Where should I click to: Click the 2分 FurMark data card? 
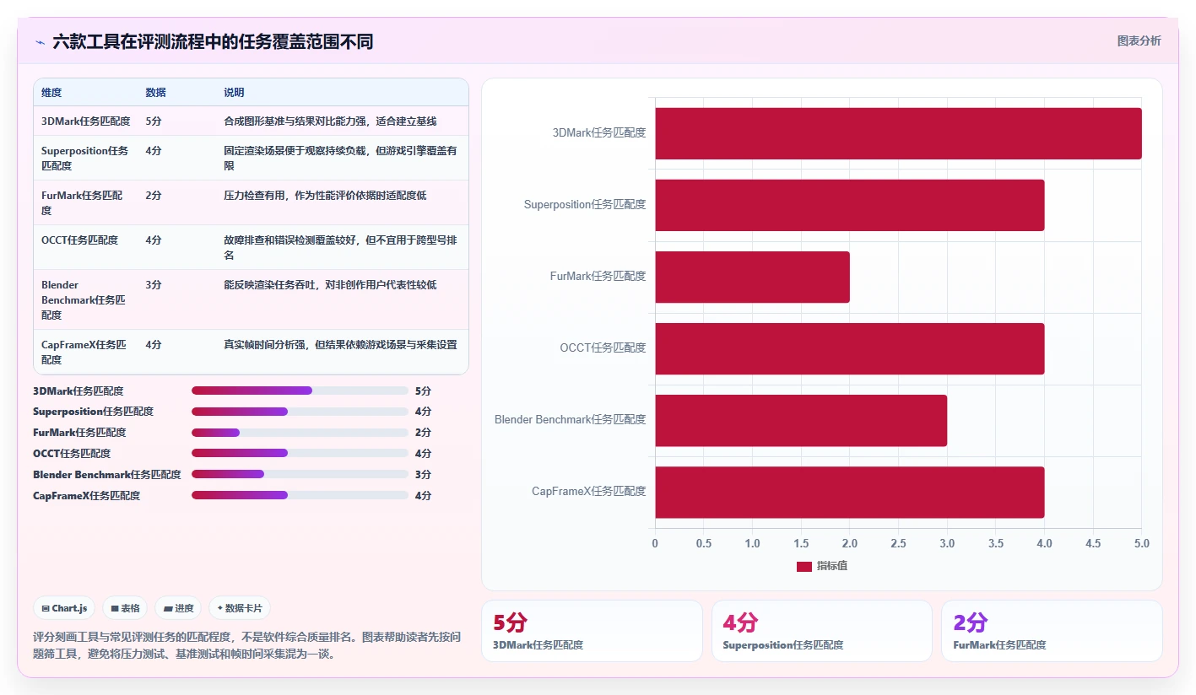(1052, 631)
